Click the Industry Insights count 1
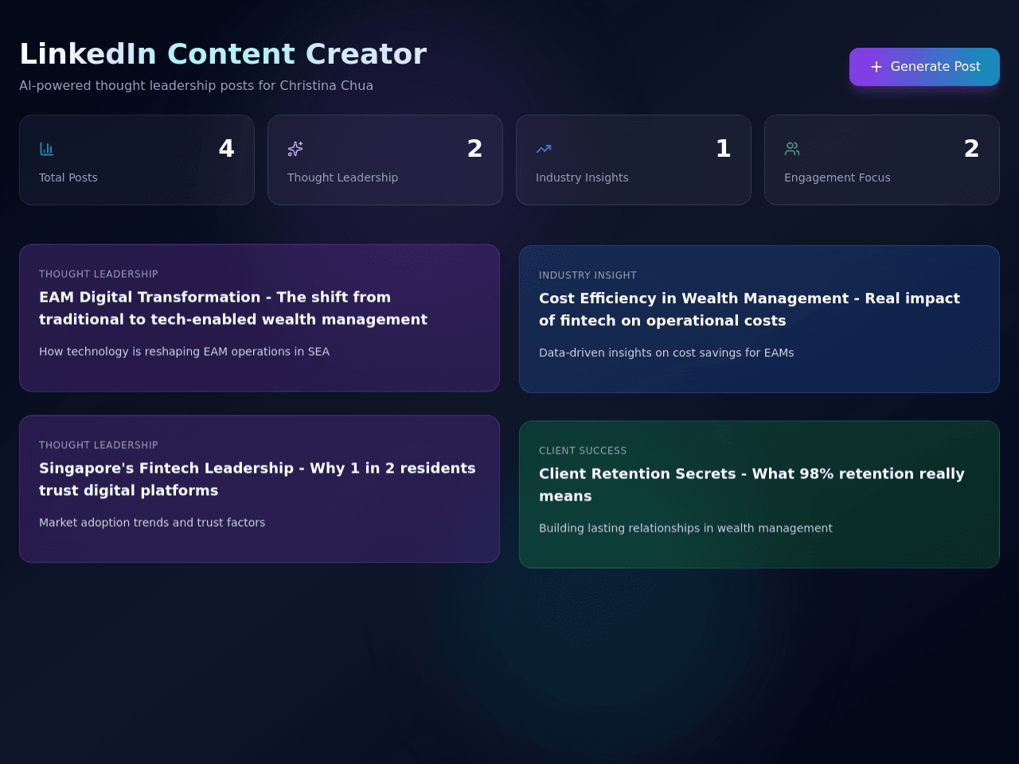This screenshot has width=1019, height=764. (723, 149)
